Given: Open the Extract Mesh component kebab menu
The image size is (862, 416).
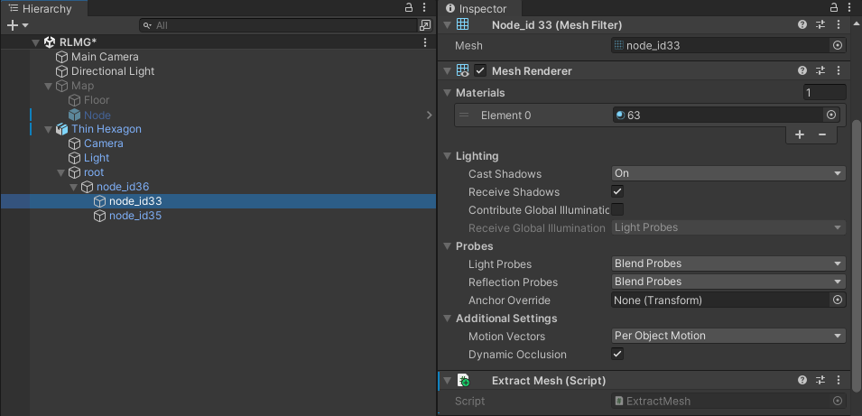Looking at the screenshot, I should [839, 380].
